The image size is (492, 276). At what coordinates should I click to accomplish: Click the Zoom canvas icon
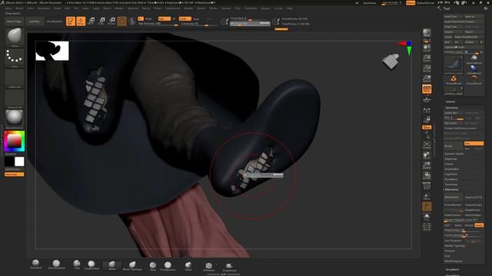click(427, 58)
